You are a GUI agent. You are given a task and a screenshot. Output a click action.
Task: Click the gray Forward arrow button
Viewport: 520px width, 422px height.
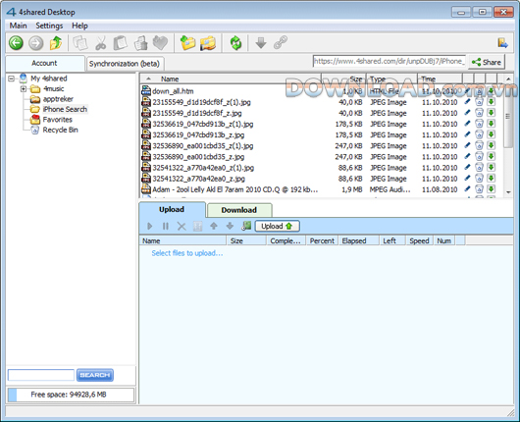point(36,43)
